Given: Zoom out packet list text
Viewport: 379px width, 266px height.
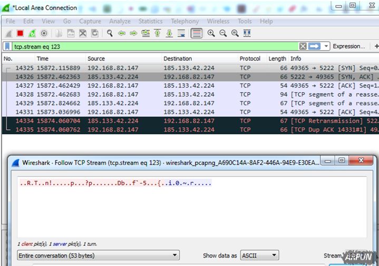Looking at the screenshot, I should [223, 33].
